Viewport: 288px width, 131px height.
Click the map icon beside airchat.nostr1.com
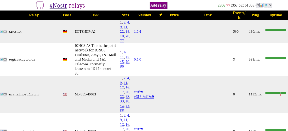[x=2, y=94]
